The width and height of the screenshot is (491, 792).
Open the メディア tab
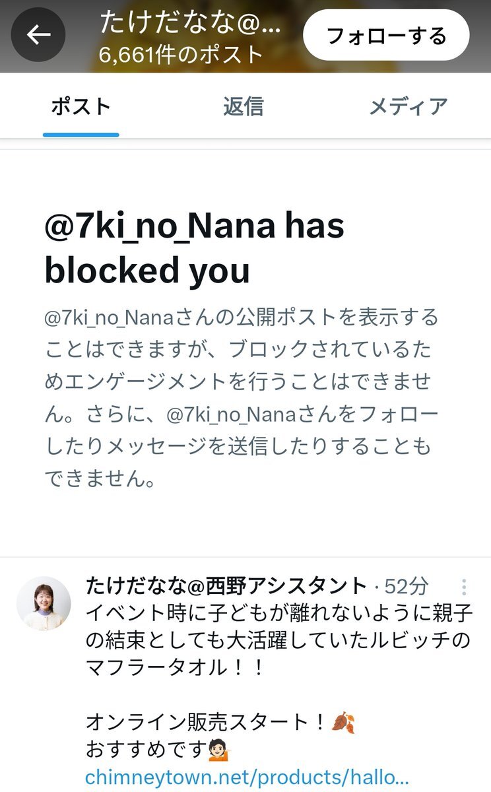408,106
